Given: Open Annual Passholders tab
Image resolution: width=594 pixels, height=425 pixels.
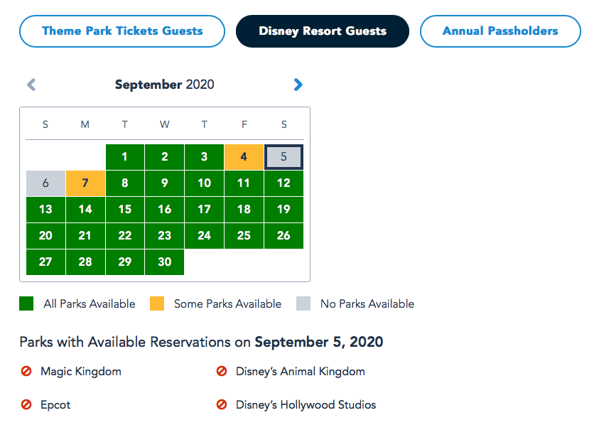Looking at the screenshot, I should (500, 31).
